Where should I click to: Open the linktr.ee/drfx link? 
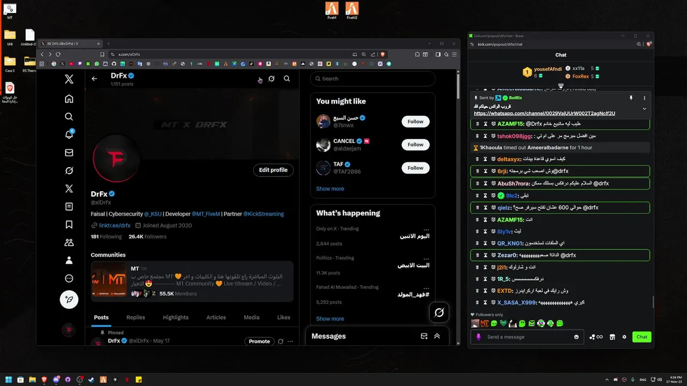click(x=114, y=226)
